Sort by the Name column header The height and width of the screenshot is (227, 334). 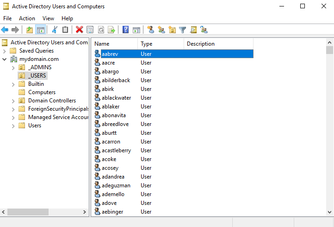click(x=115, y=44)
